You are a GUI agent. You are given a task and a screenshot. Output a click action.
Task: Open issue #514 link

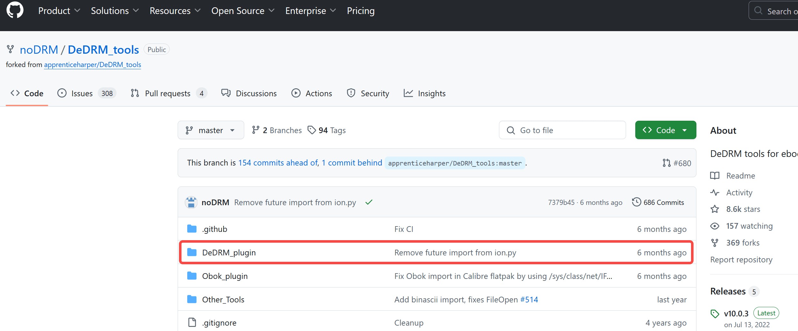pyautogui.click(x=529, y=300)
